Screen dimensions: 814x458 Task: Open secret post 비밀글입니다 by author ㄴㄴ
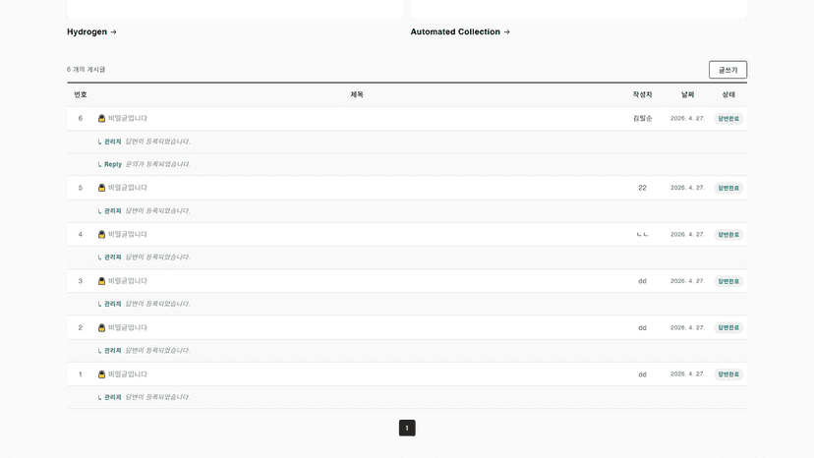[128, 234]
